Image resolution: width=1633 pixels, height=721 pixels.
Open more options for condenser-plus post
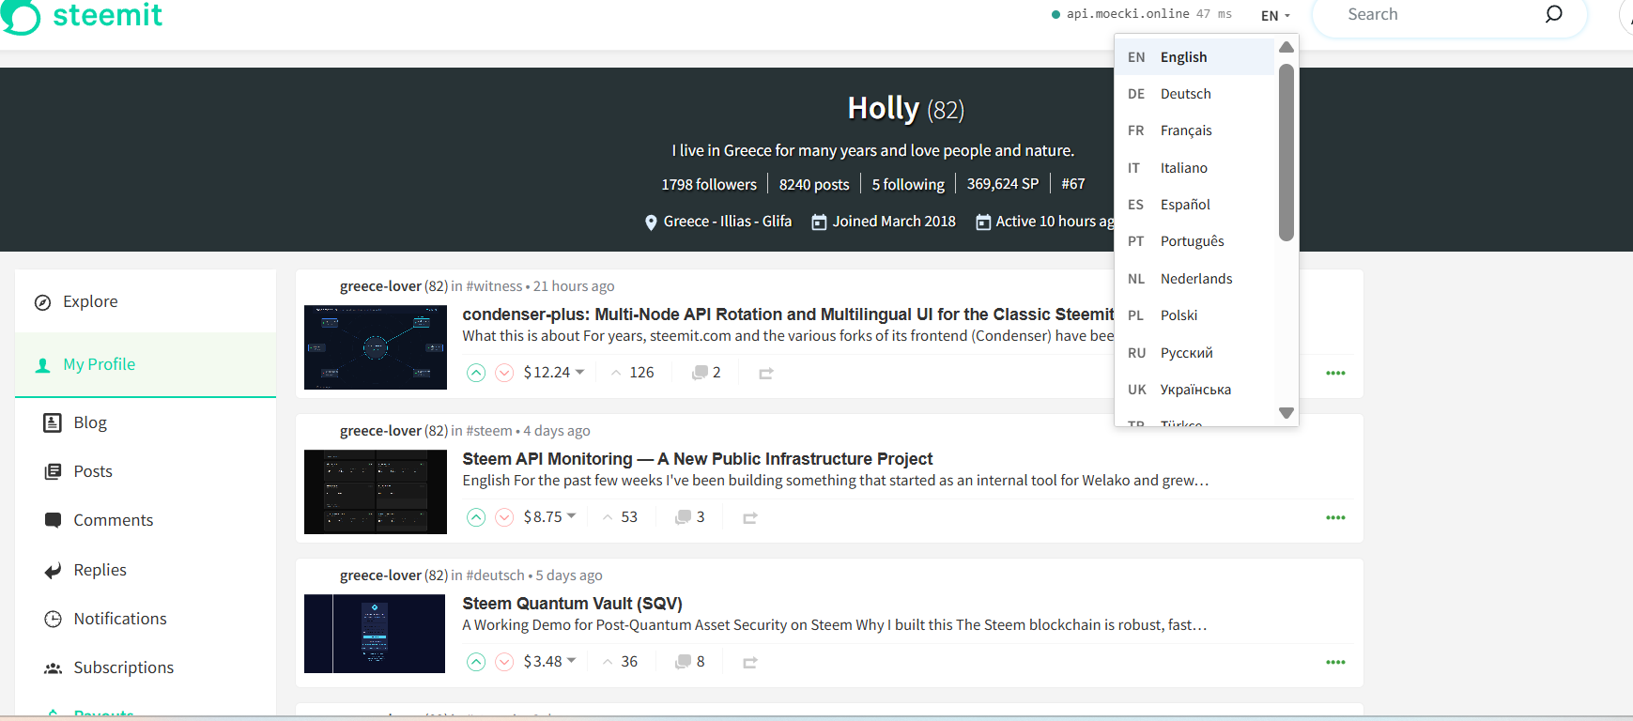1335,373
